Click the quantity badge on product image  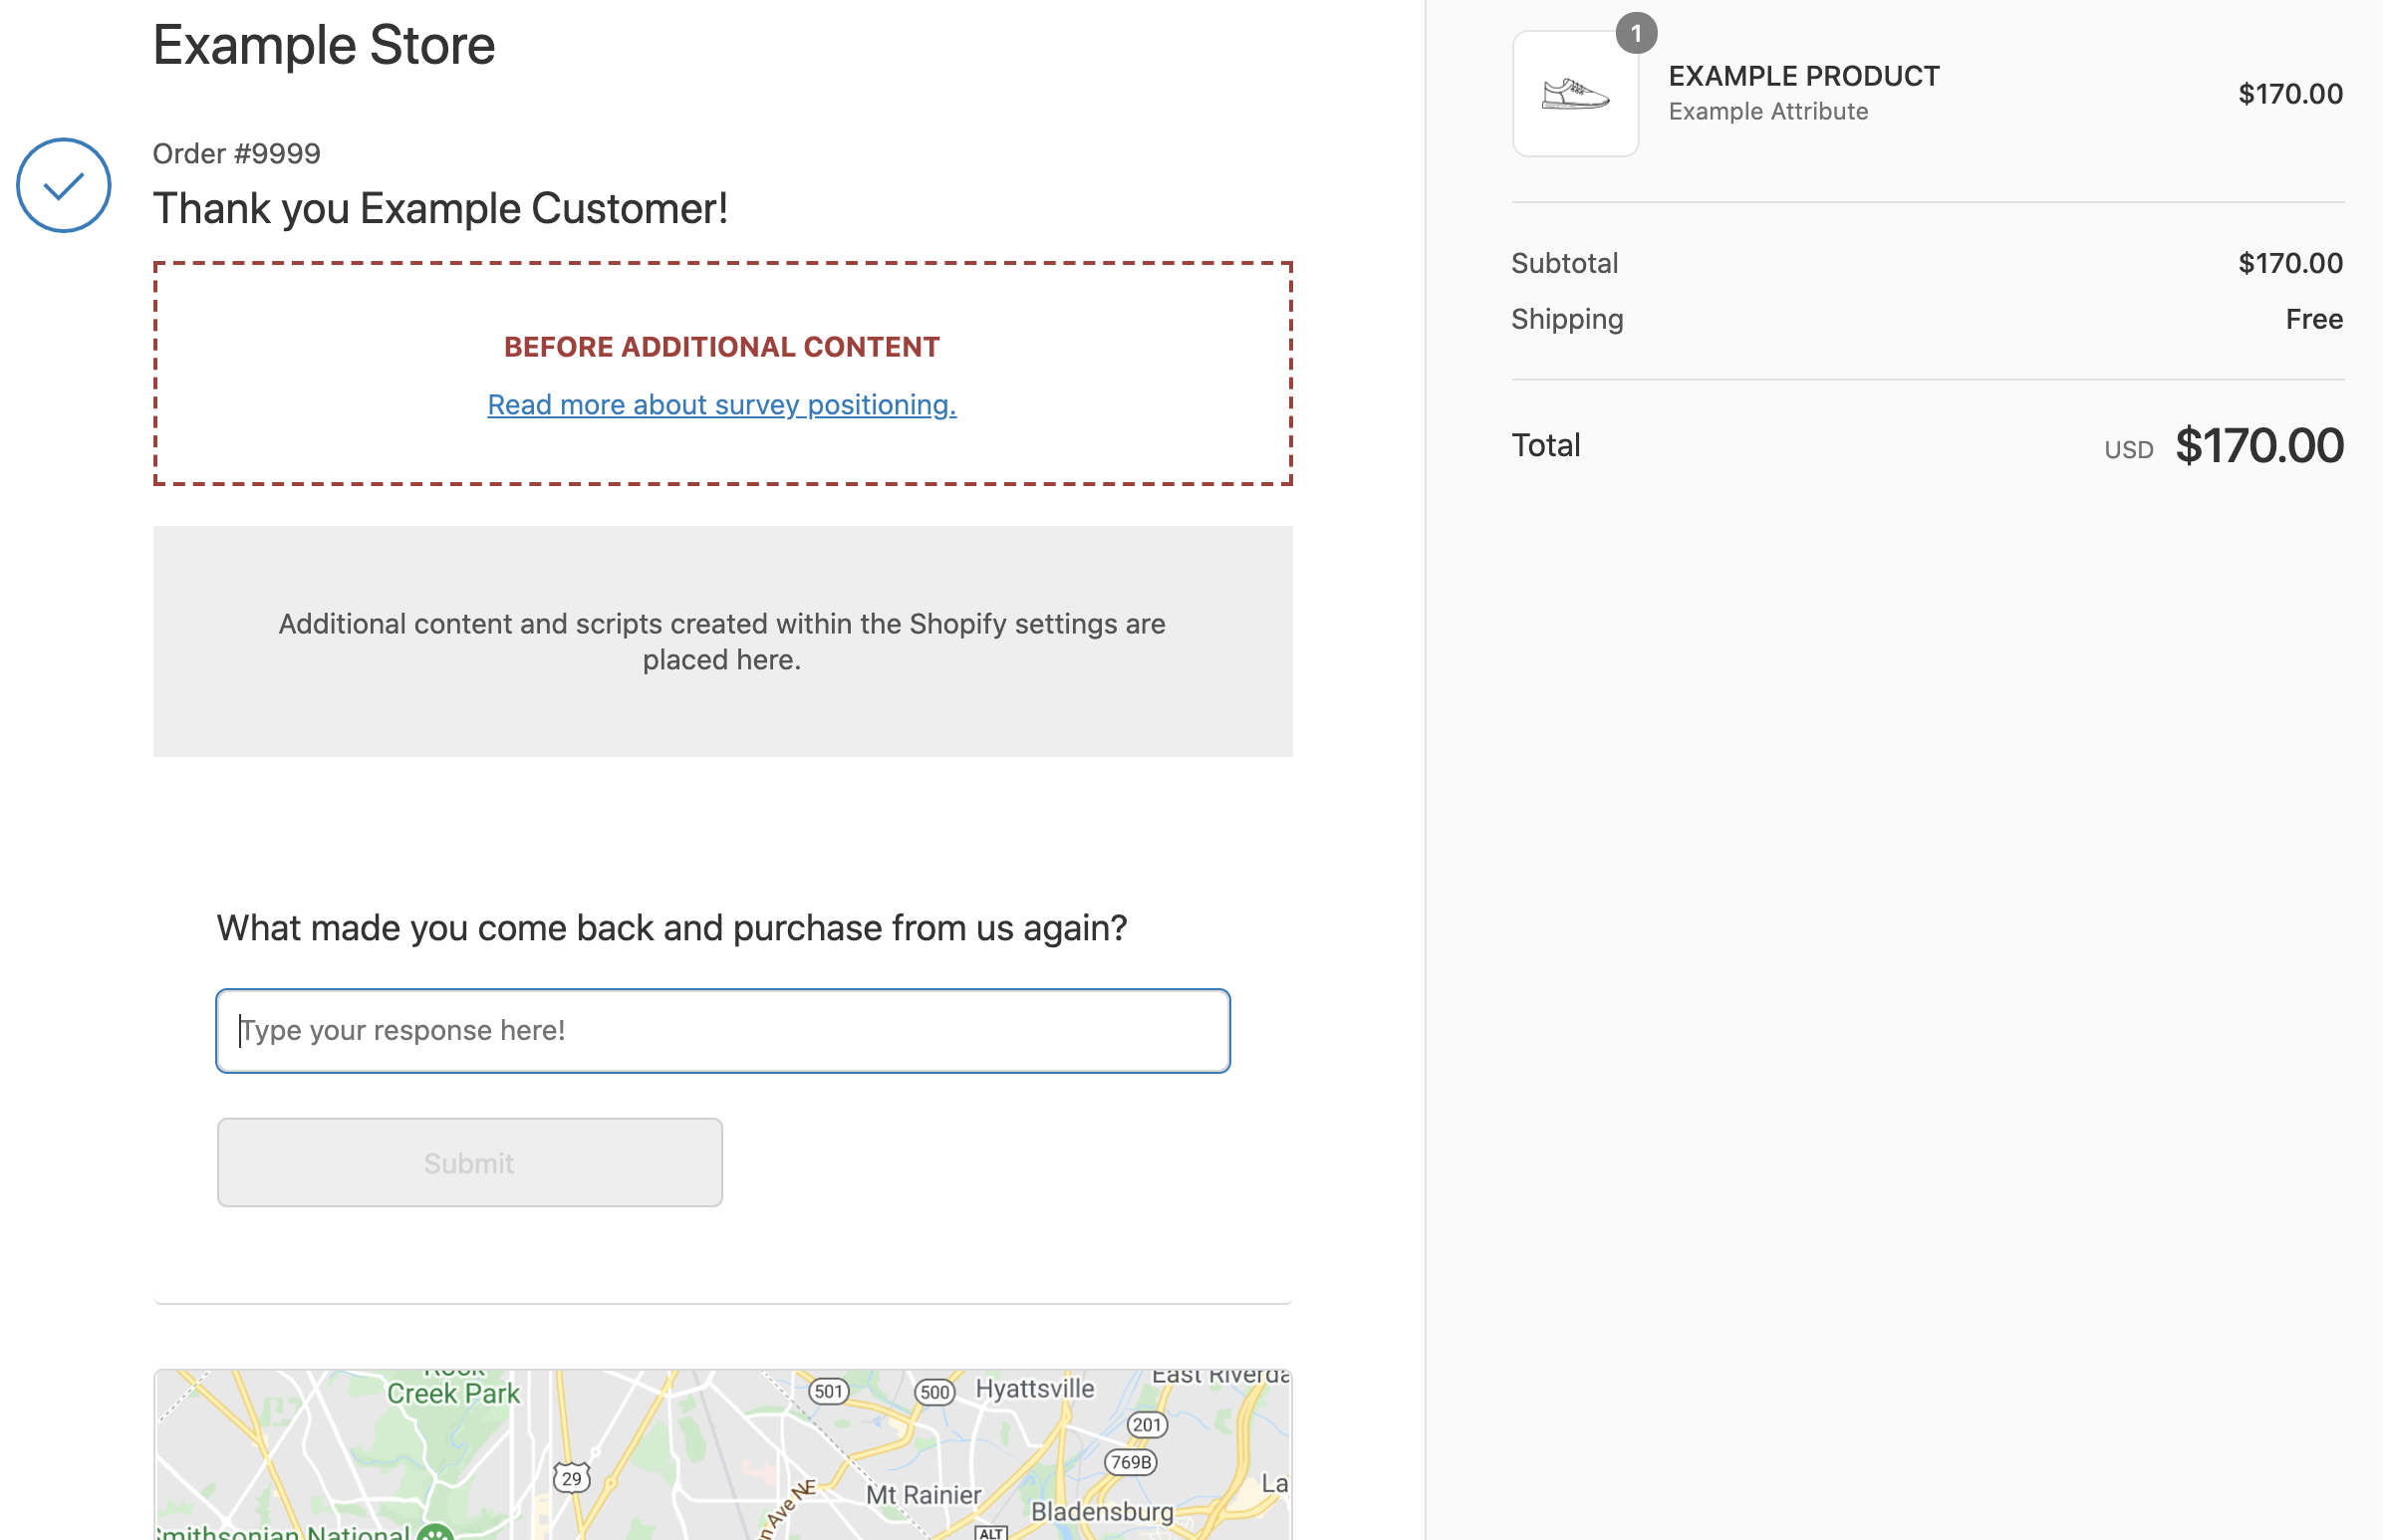point(1635,34)
